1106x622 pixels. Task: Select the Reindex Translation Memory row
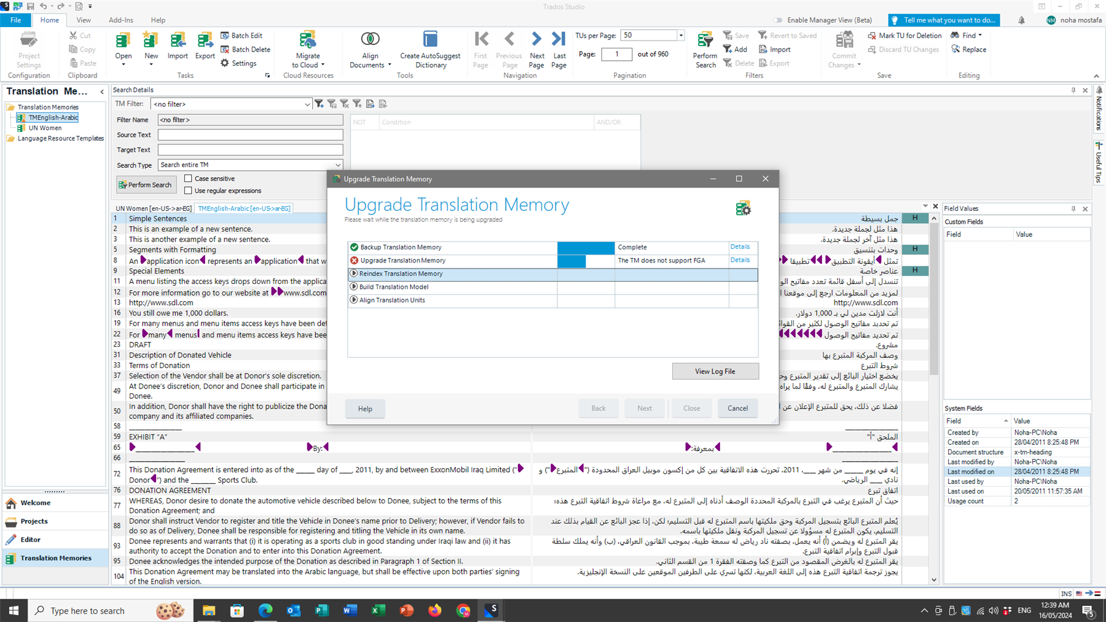click(x=552, y=274)
